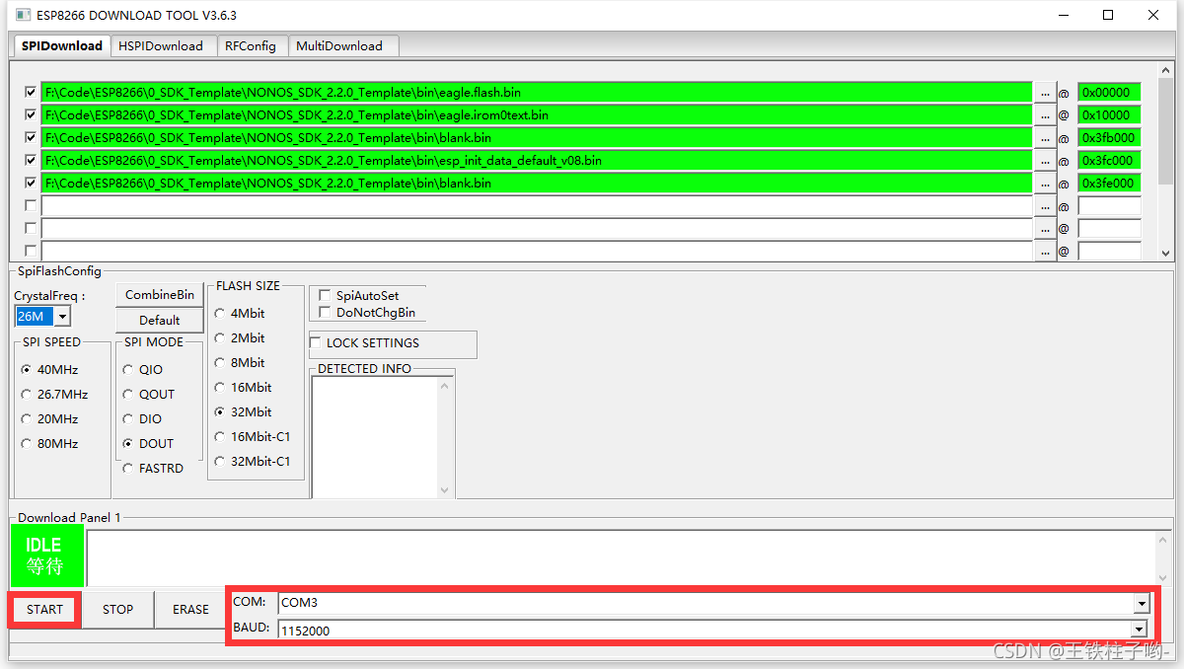Screen dimensions: 1184x669
Task: Click the Default button
Action: 160,320
